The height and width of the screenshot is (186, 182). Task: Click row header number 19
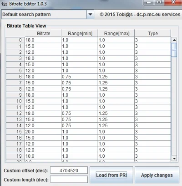[15, 156]
